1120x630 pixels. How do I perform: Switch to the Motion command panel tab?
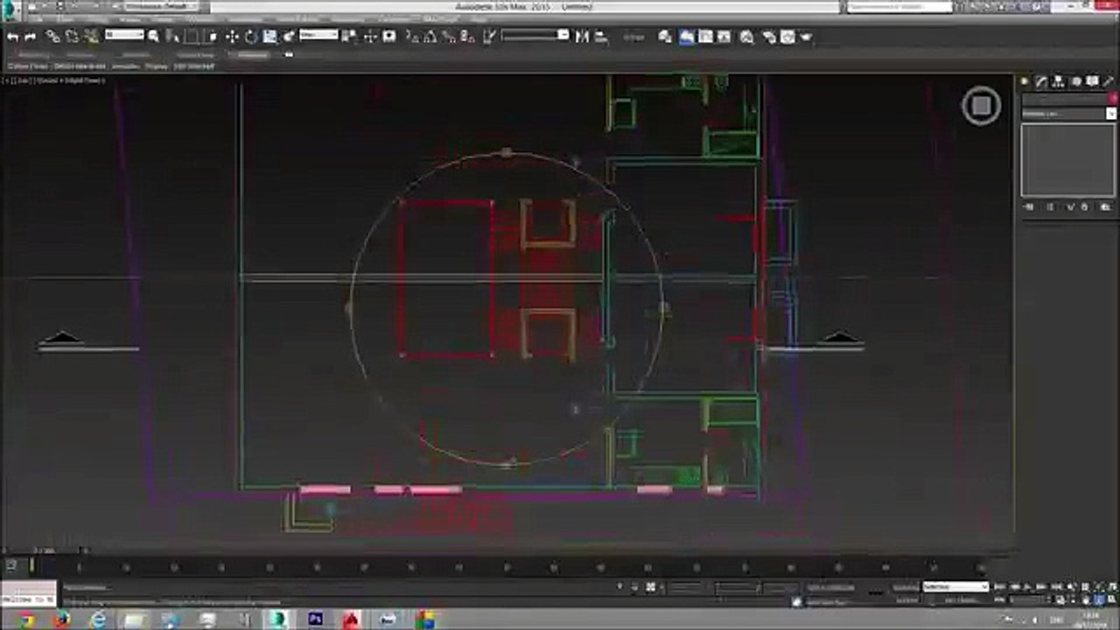1076,81
